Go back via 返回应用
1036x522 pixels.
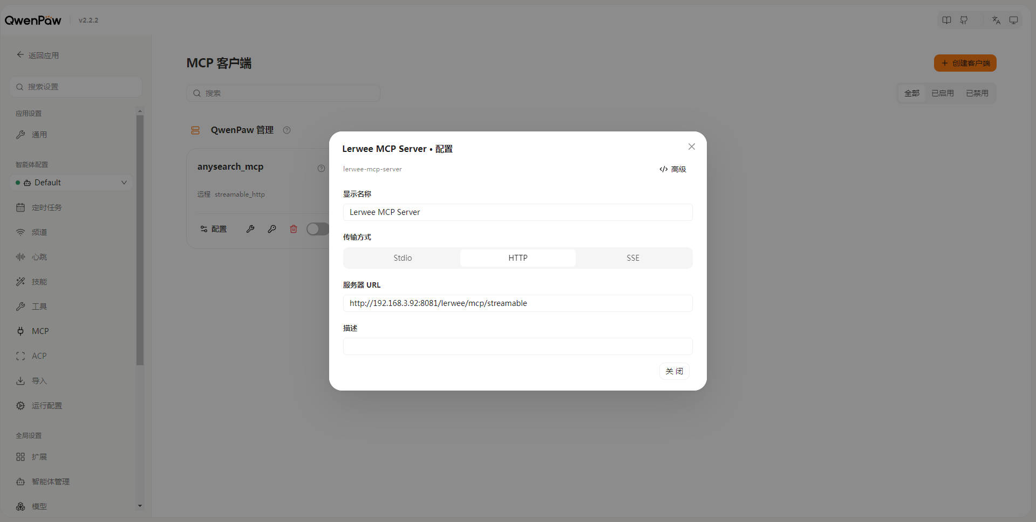click(38, 55)
